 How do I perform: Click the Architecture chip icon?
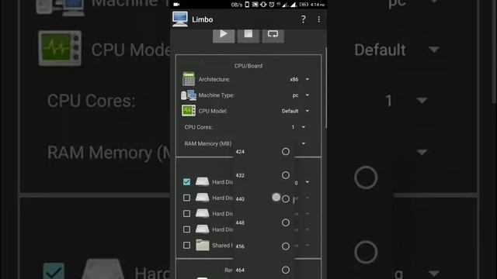(189, 79)
